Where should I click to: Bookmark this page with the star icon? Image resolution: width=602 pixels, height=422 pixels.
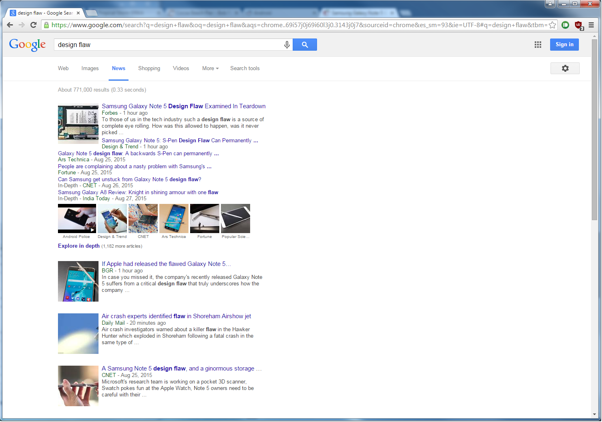coord(552,25)
